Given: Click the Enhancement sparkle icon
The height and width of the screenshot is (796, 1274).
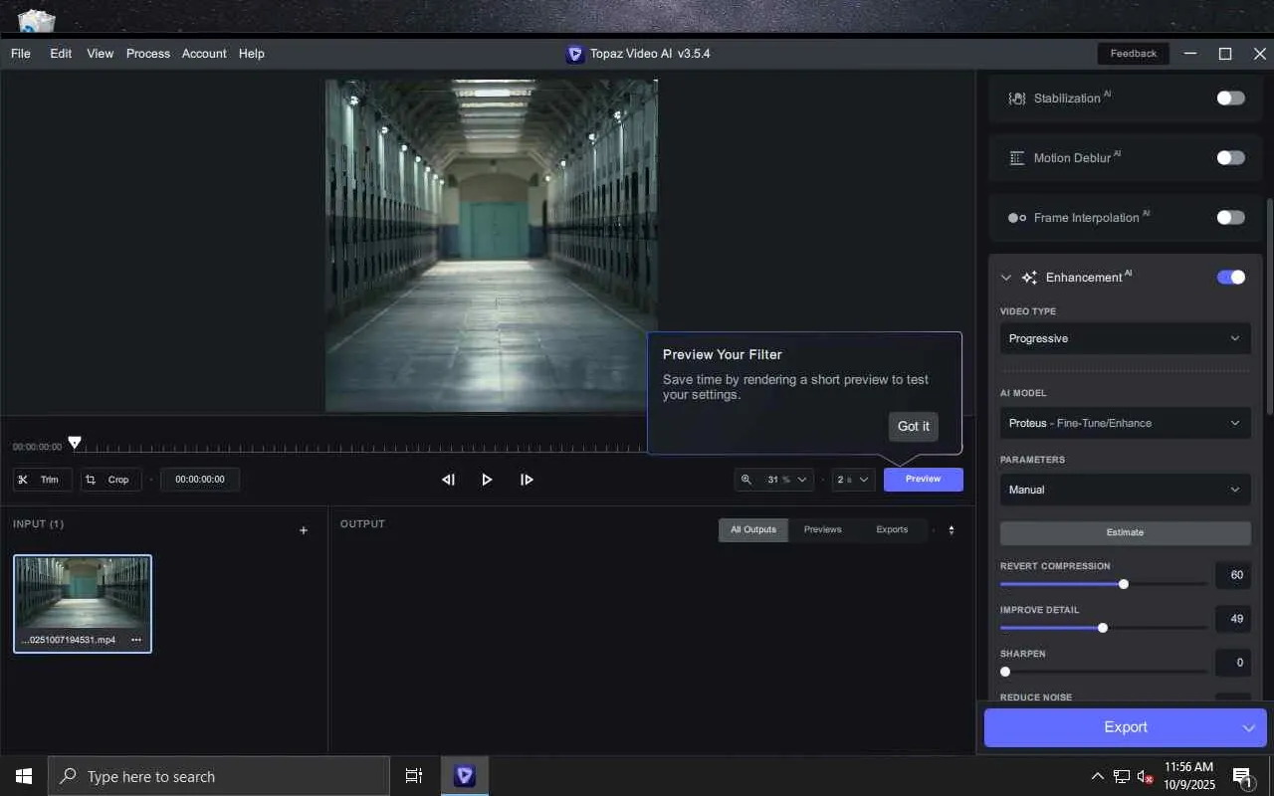Looking at the screenshot, I should [1029, 278].
